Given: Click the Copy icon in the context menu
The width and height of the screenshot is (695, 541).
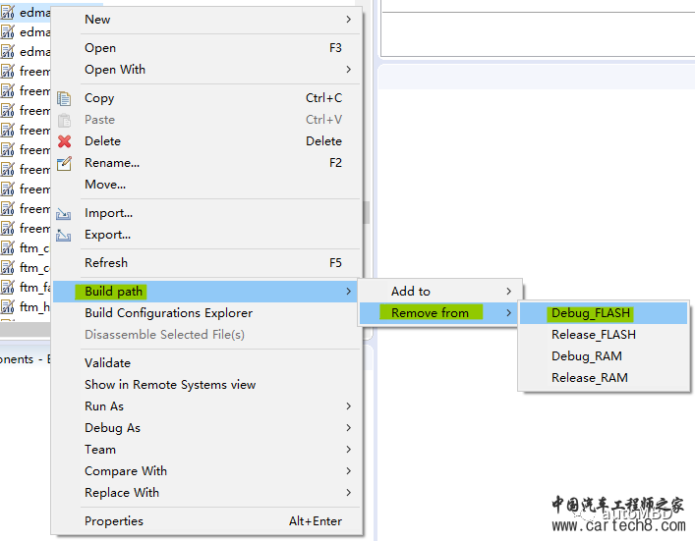Looking at the screenshot, I should (x=64, y=98).
